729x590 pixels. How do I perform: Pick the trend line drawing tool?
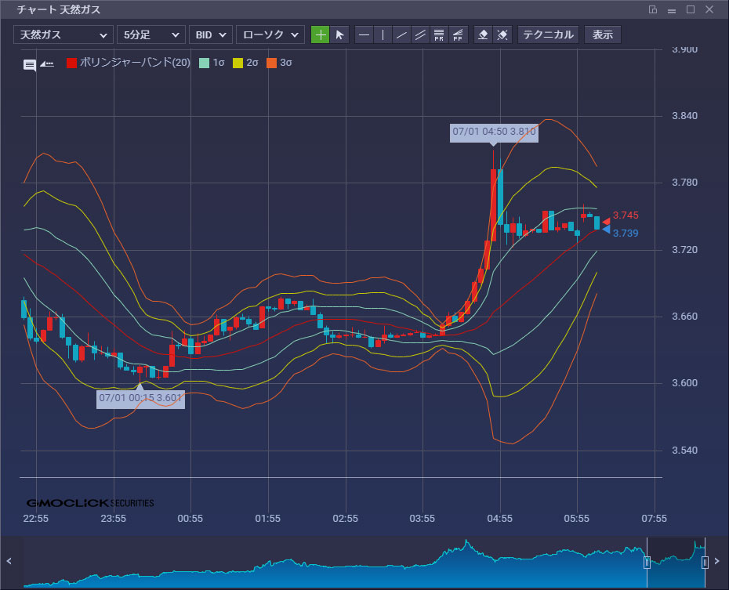pos(402,34)
